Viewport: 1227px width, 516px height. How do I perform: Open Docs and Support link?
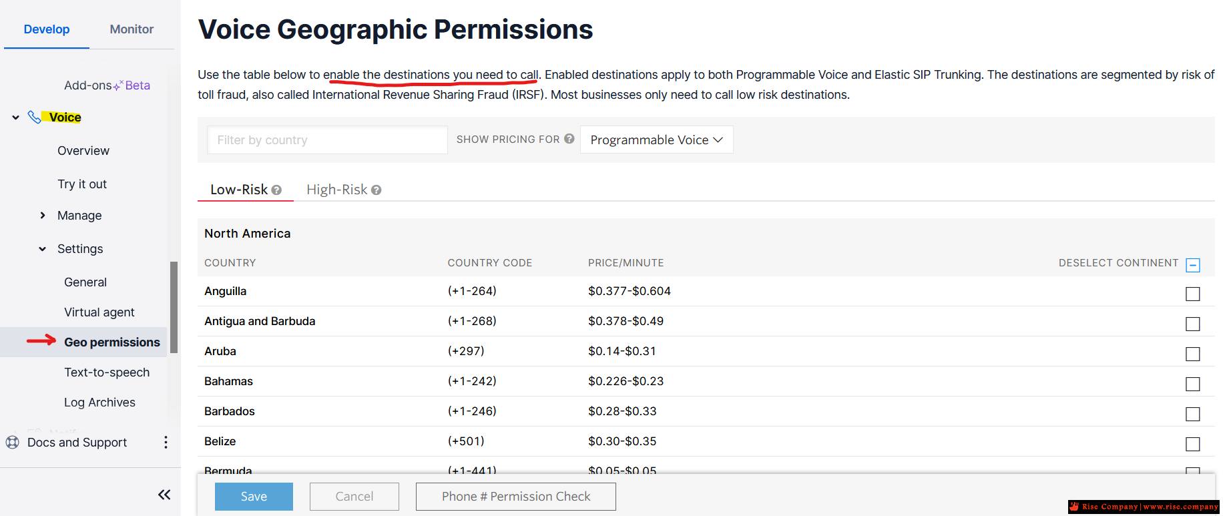pos(77,443)
